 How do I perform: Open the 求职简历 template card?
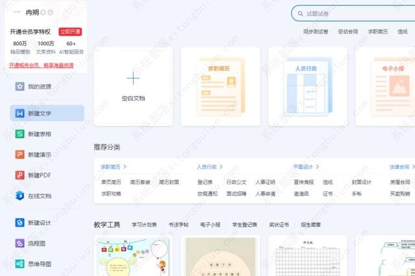tap(220, 86)
